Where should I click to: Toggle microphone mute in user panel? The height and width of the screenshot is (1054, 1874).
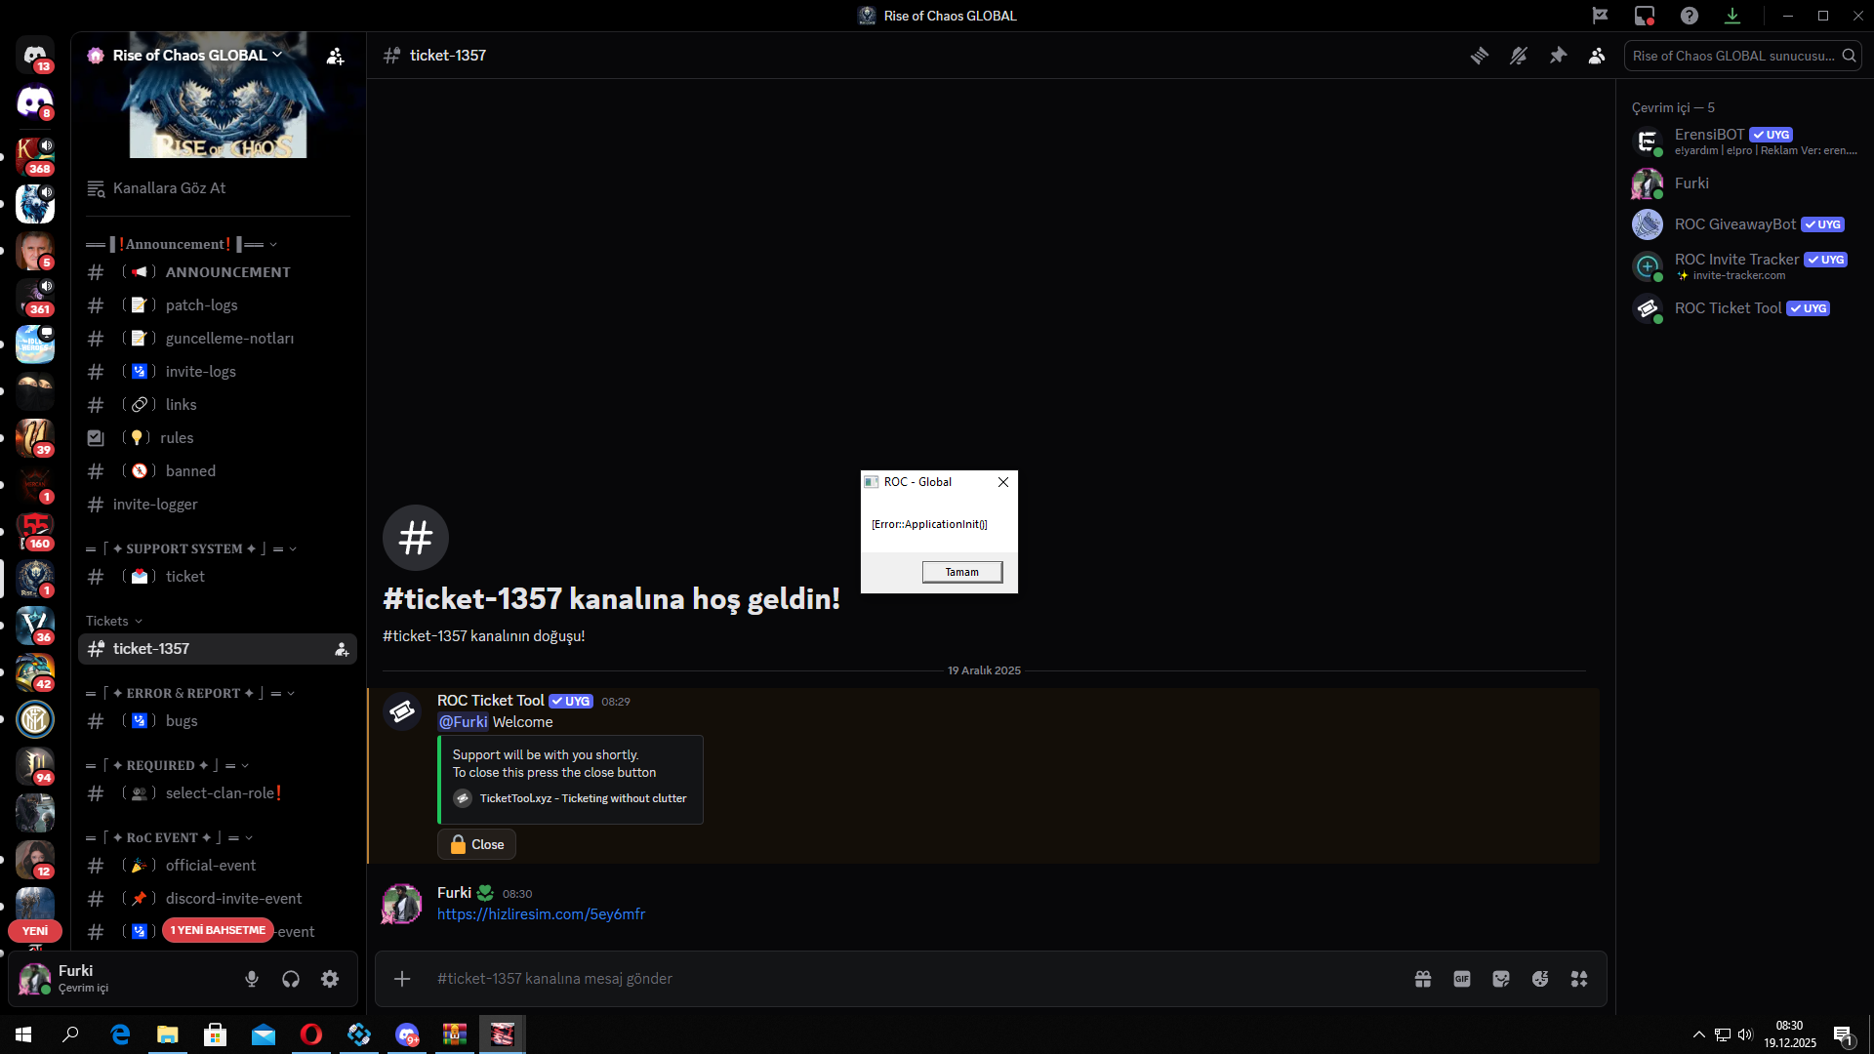[252, 979]
